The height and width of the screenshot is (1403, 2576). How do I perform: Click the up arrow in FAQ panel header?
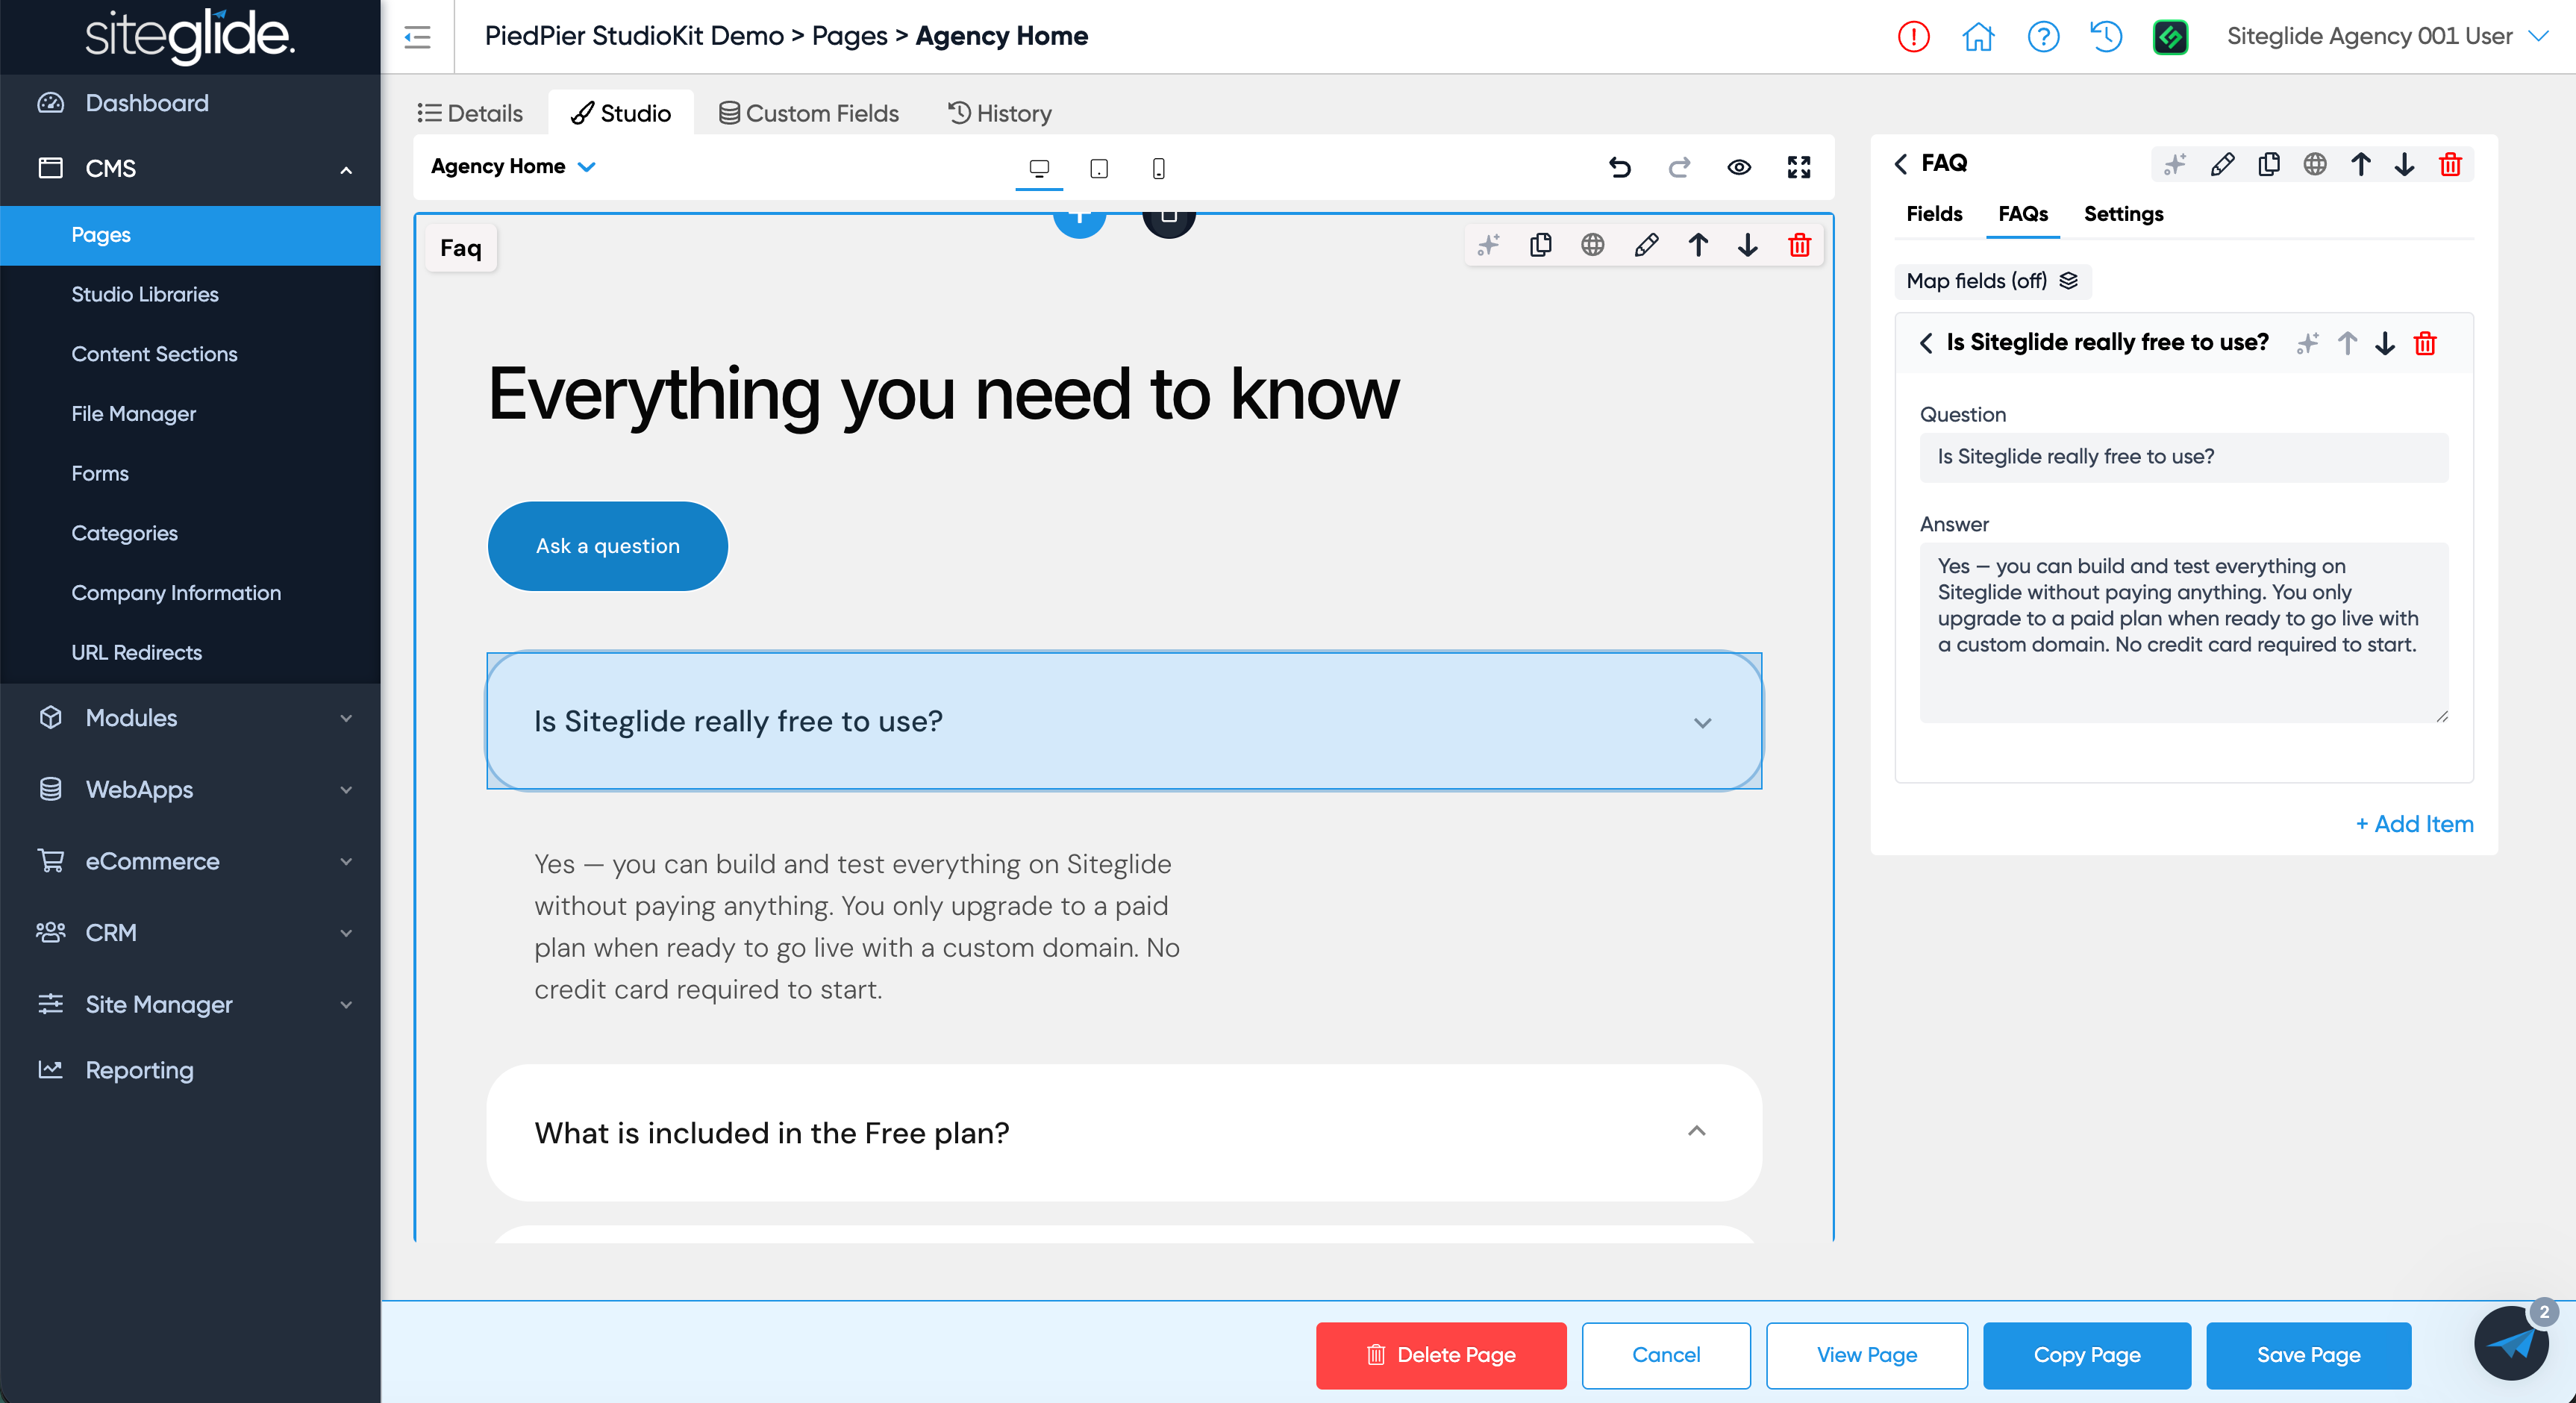2361,164
